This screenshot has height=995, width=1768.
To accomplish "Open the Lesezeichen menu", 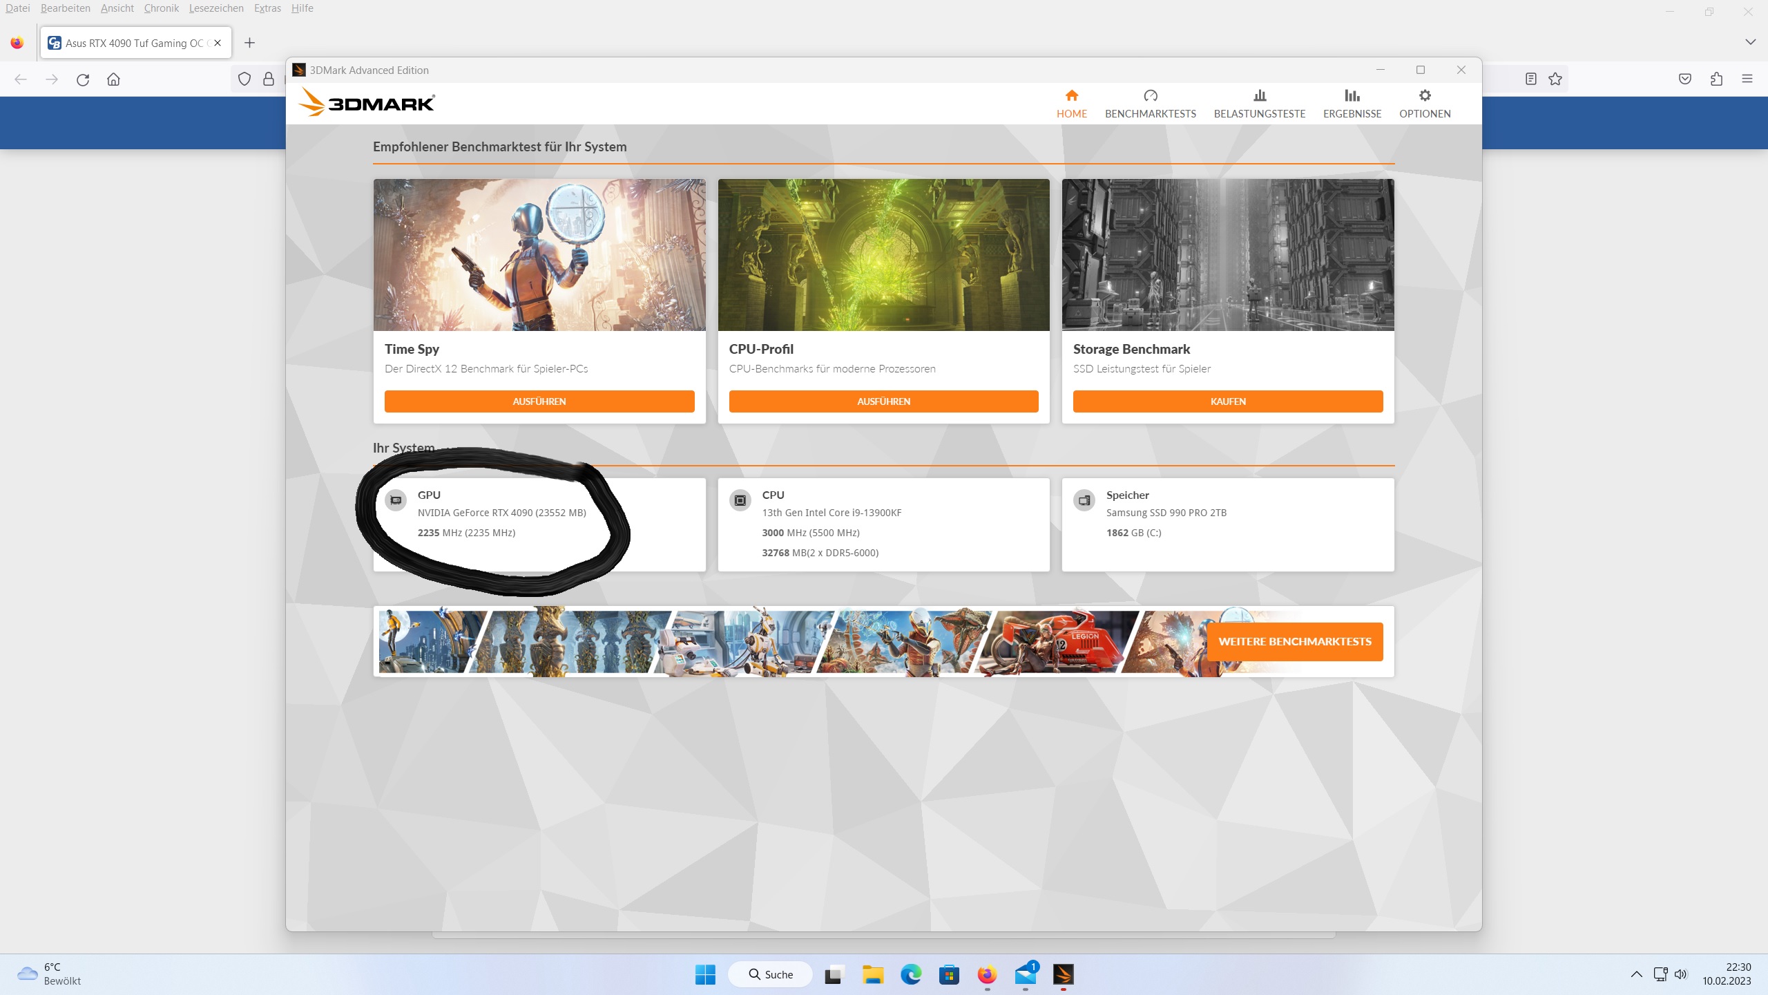I will 216,8.
